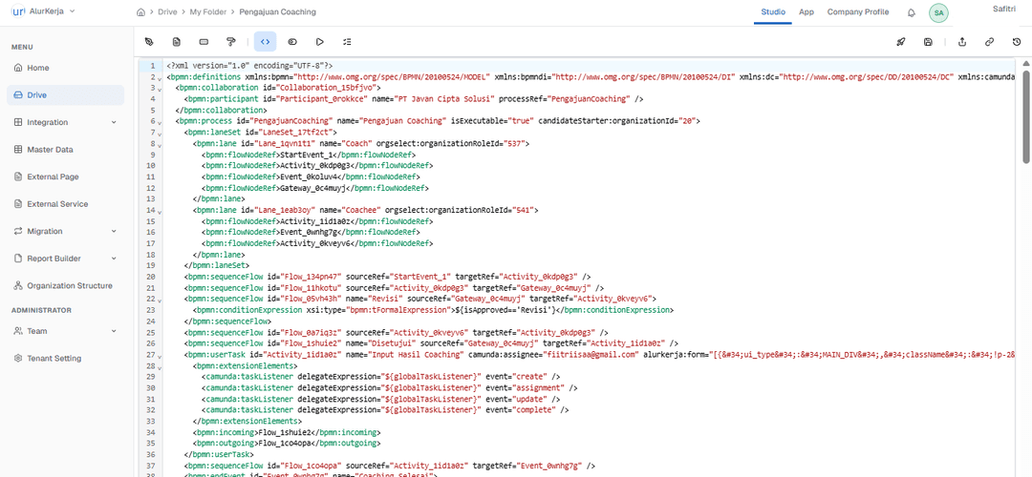Run the process with play icon
The height and width of the screenshot is (477, 1032).
click(x=320, y=41)
